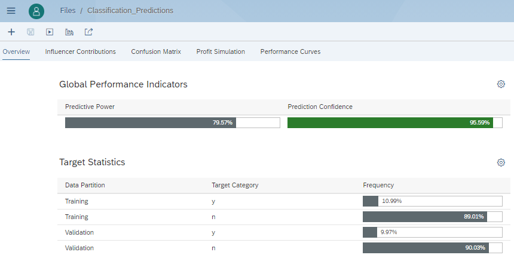Open the Profit Simulation tab
The image size is (514, 270).
pos(221,51)
